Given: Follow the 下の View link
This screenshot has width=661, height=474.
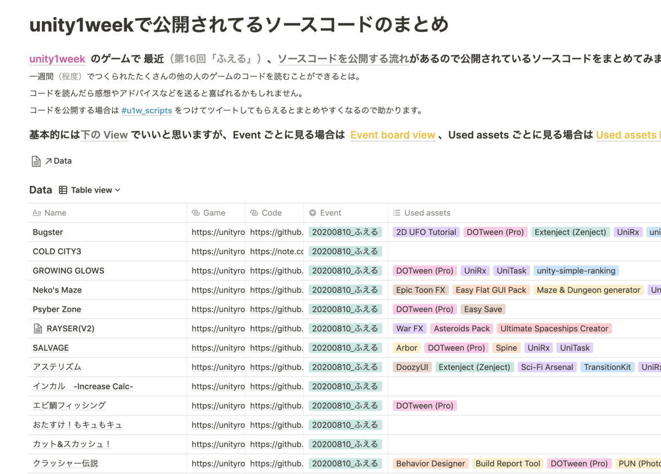Looking at the screenshot, I should tap(104, 135).
